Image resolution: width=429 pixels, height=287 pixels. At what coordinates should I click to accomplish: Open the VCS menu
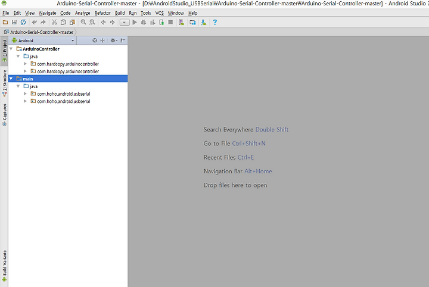pyautogui.click(x=160, y=13)
